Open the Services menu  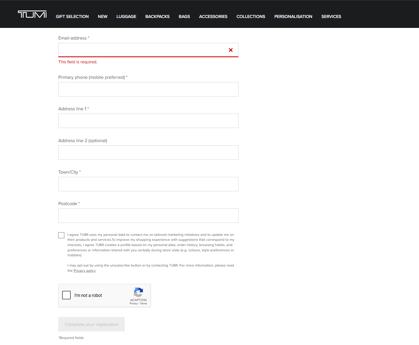[331, 17]
